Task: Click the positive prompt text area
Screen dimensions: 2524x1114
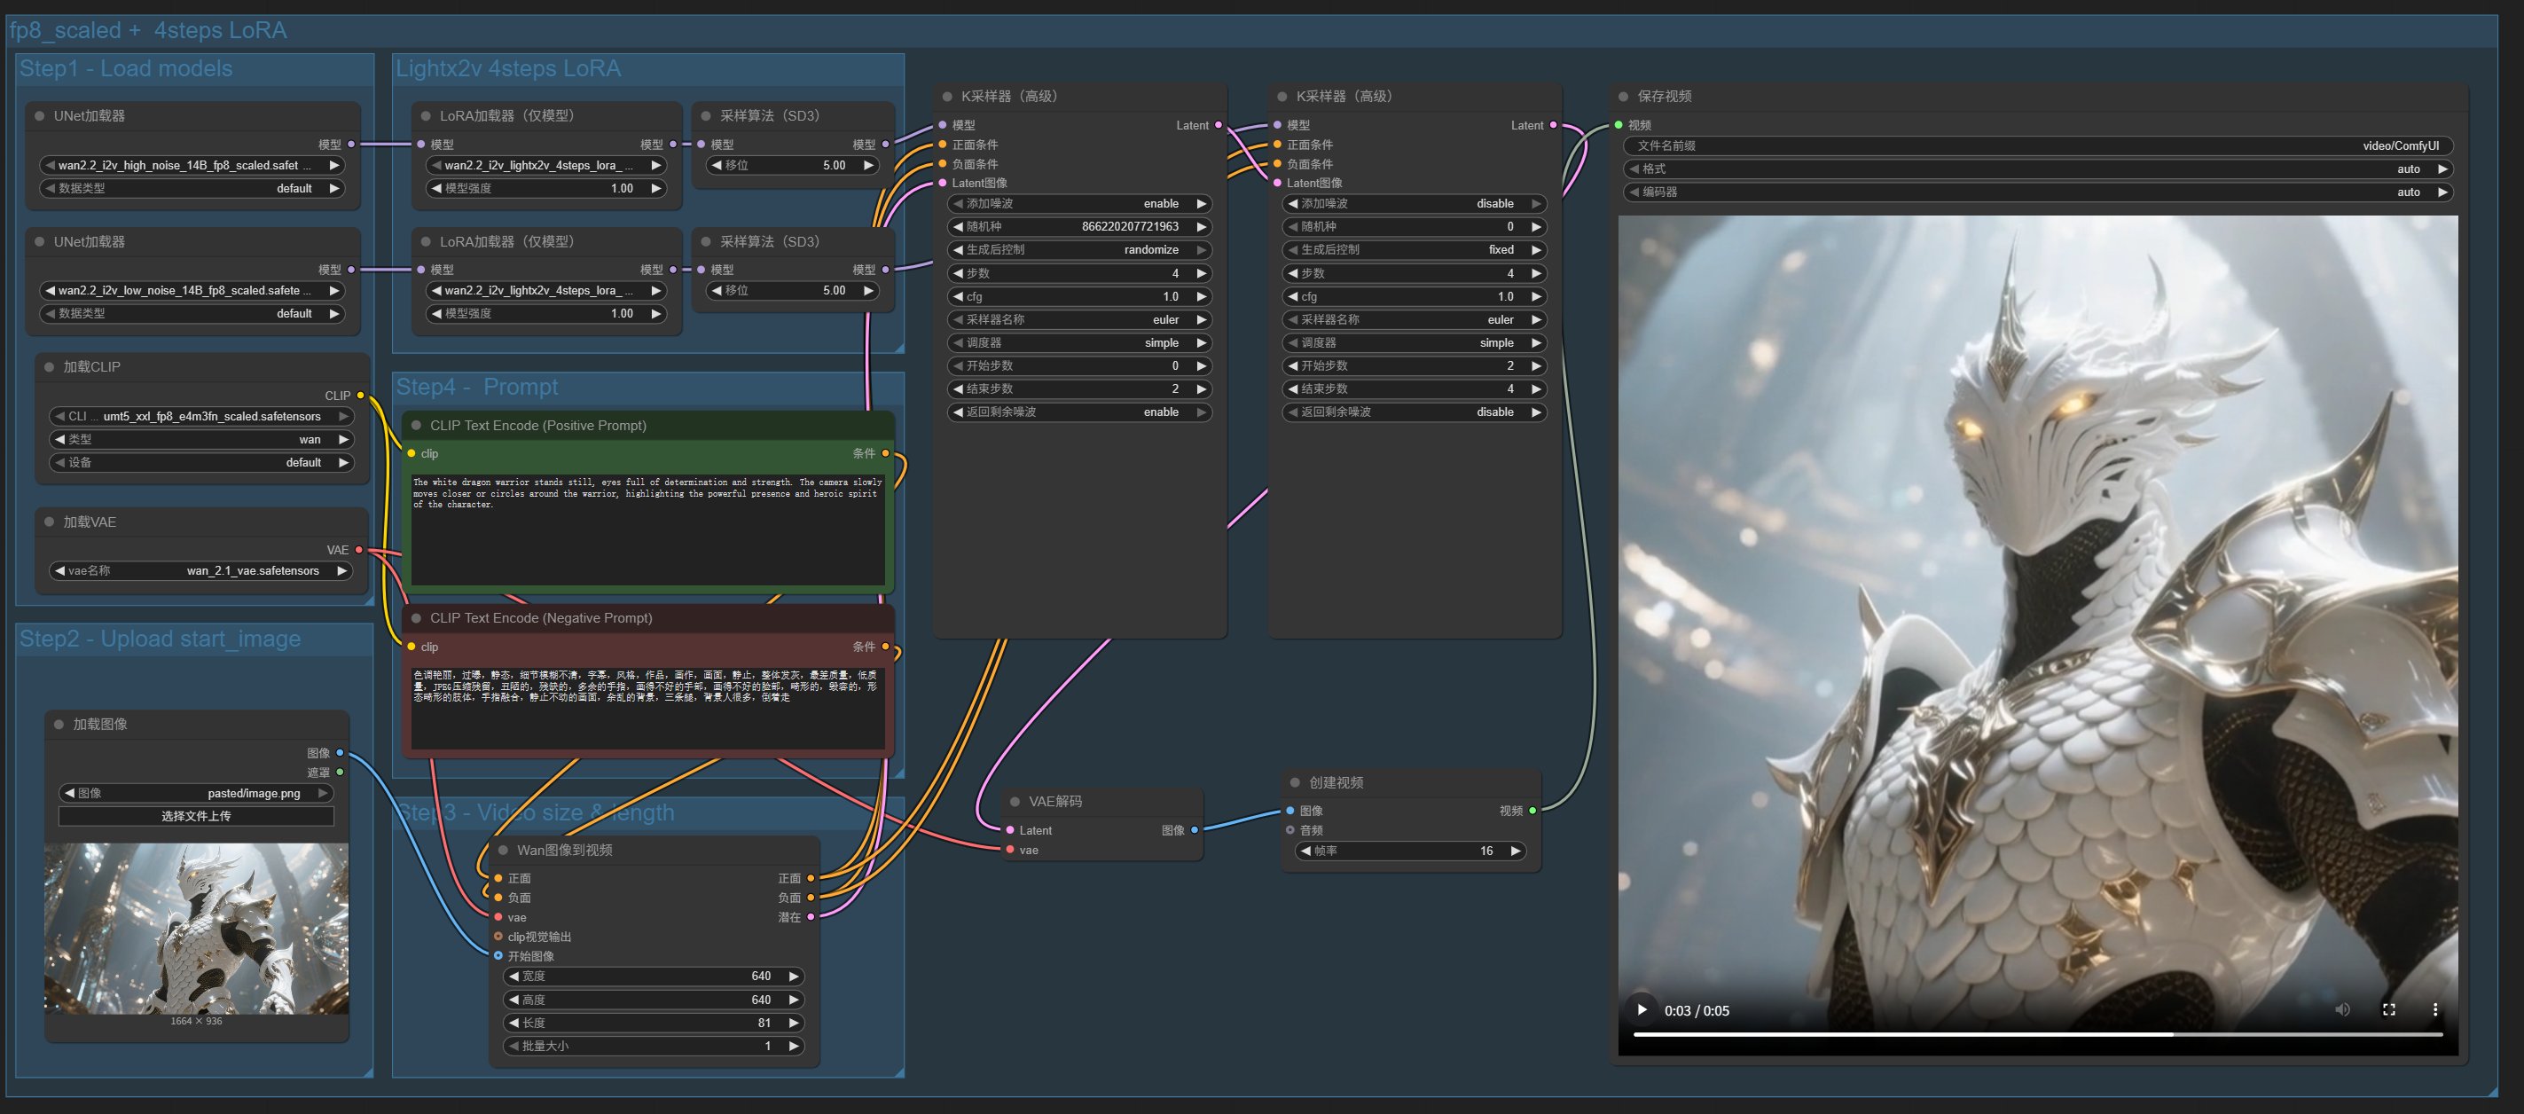Action: (647, 530)
